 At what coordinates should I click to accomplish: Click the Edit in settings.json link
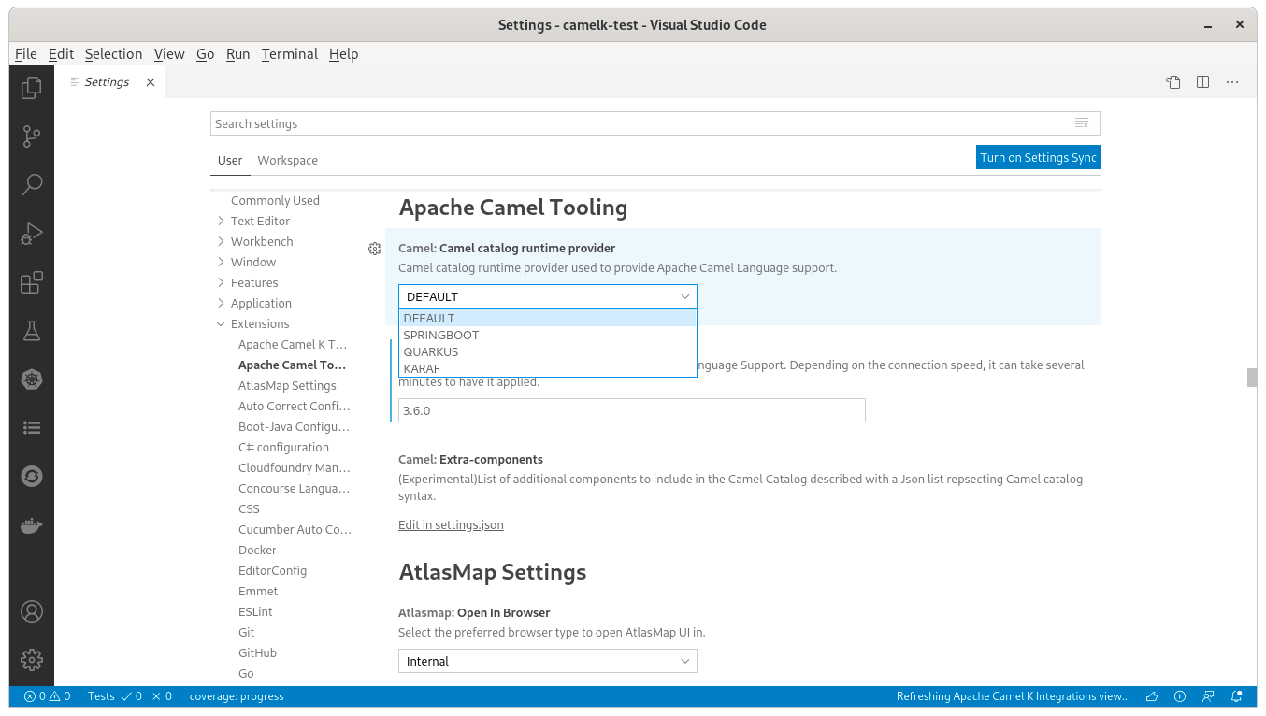451,524
